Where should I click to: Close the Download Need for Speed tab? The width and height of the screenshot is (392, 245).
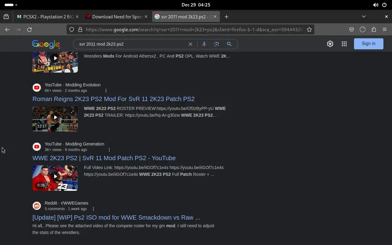[x=146, y=17]
